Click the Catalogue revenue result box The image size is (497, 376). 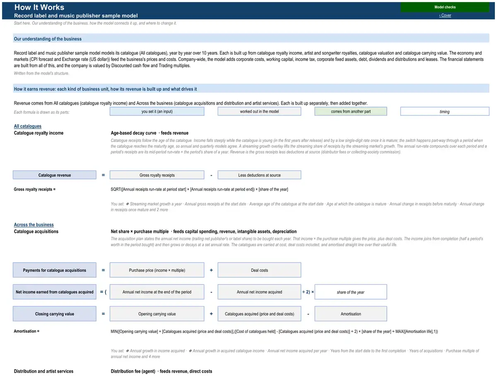55,175
